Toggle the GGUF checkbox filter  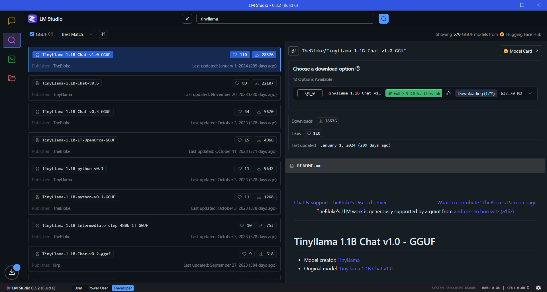coord(32,34)
